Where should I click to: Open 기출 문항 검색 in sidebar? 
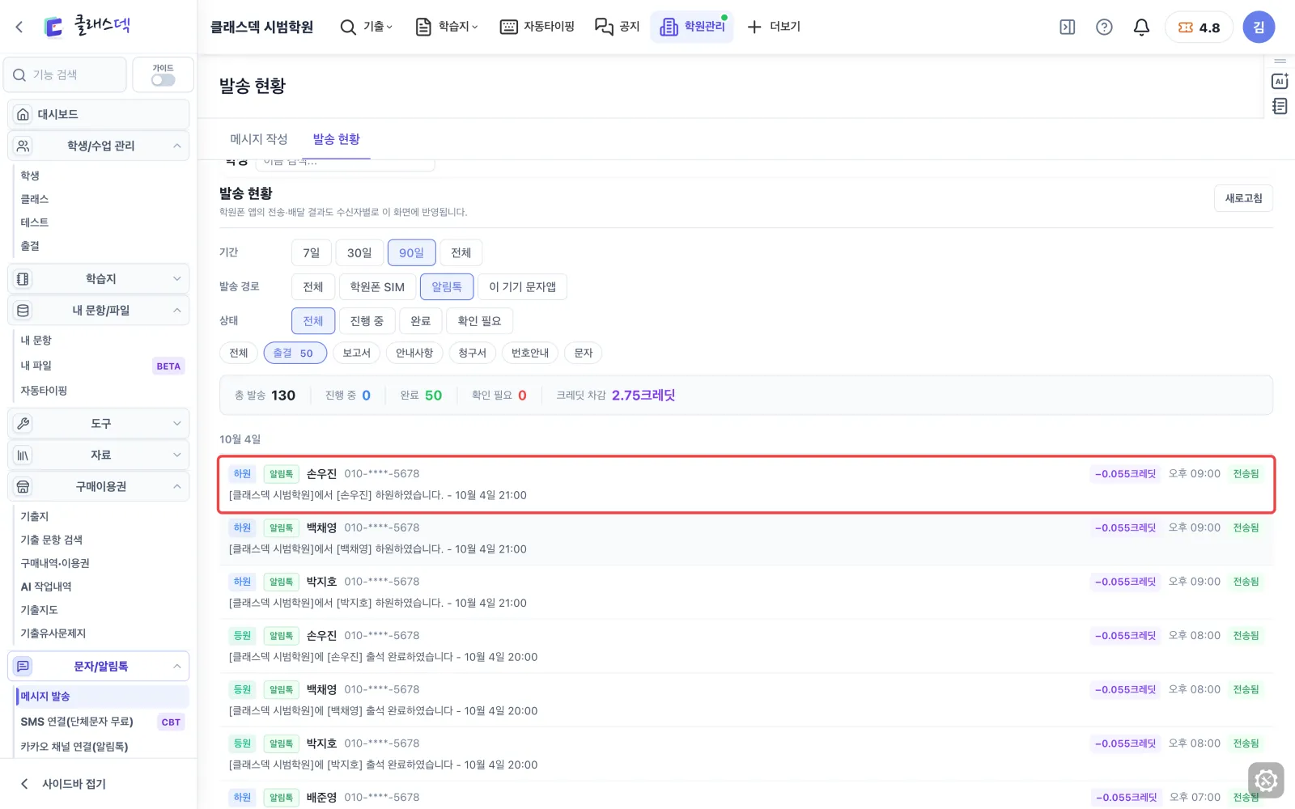pos(52,540)
